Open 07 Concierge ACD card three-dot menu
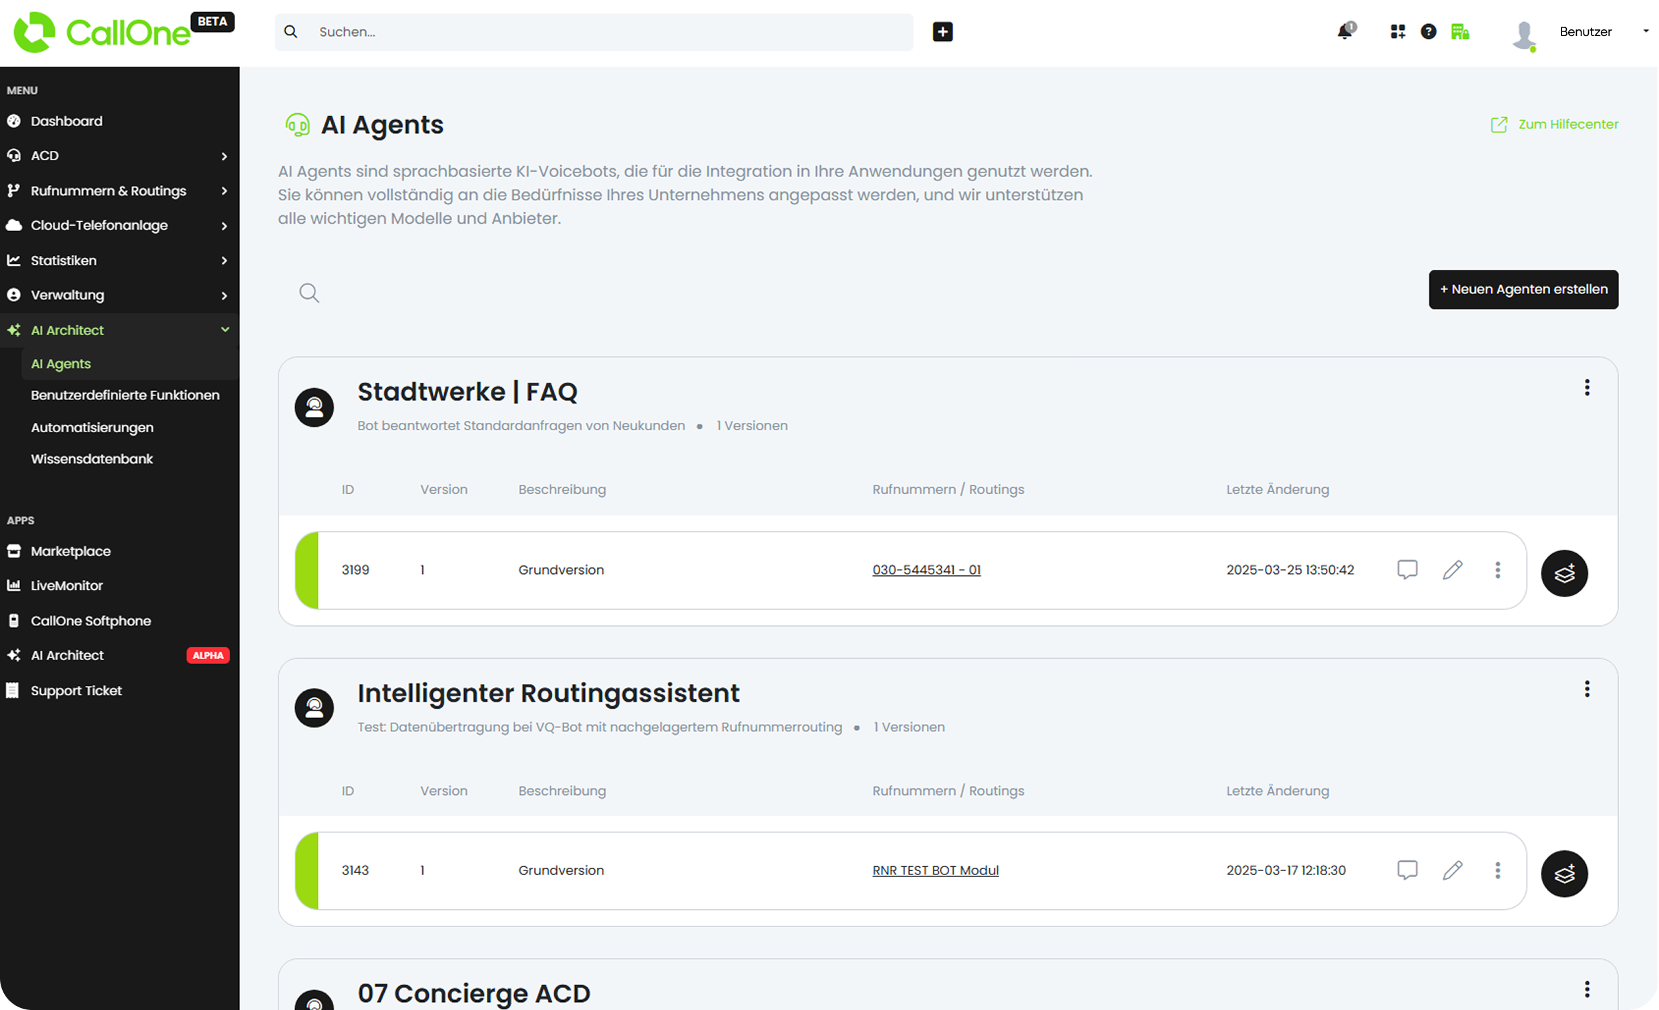 [x=1587, y=989]
